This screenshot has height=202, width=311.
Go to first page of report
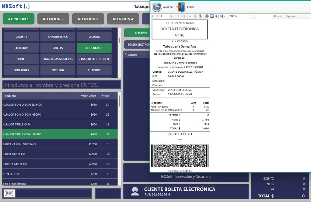pyautogui.click(x=152, y=16)
